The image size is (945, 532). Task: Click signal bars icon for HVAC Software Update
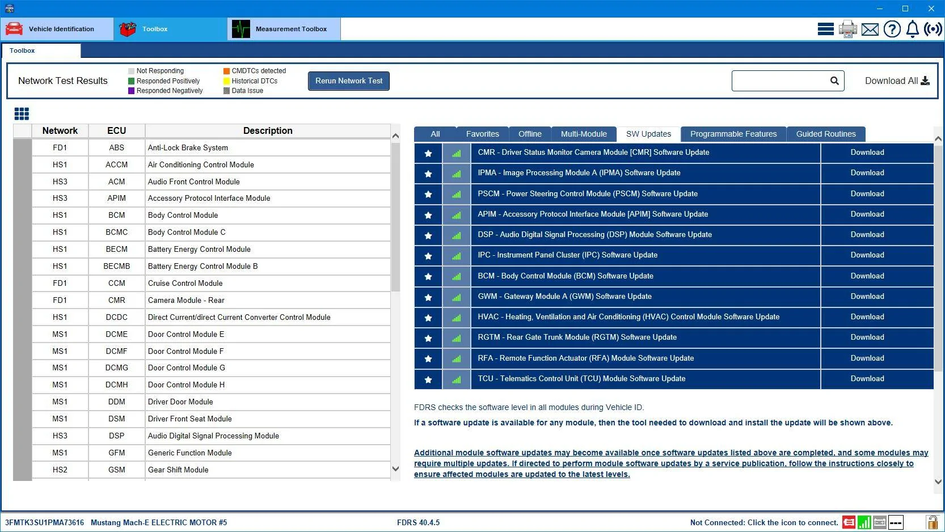[457, 318]
